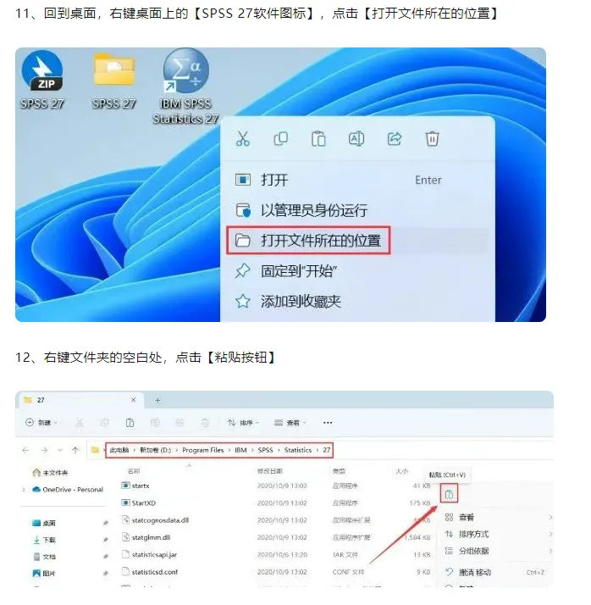Select the statcognosdata.dll file
Viewport: 591px width, 605px height.
[160, 520]
